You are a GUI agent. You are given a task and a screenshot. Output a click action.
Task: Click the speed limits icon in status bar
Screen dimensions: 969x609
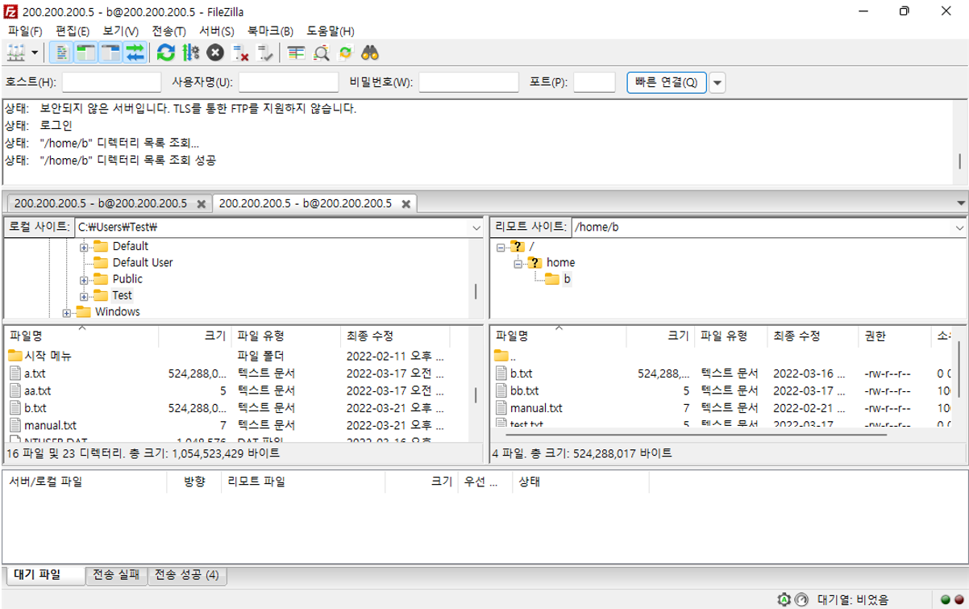click(x=801, y=599)
